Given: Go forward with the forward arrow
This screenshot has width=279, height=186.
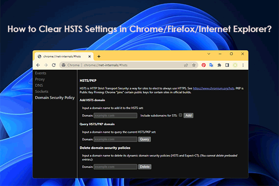Looking at the screenshot, I should 46,65.
